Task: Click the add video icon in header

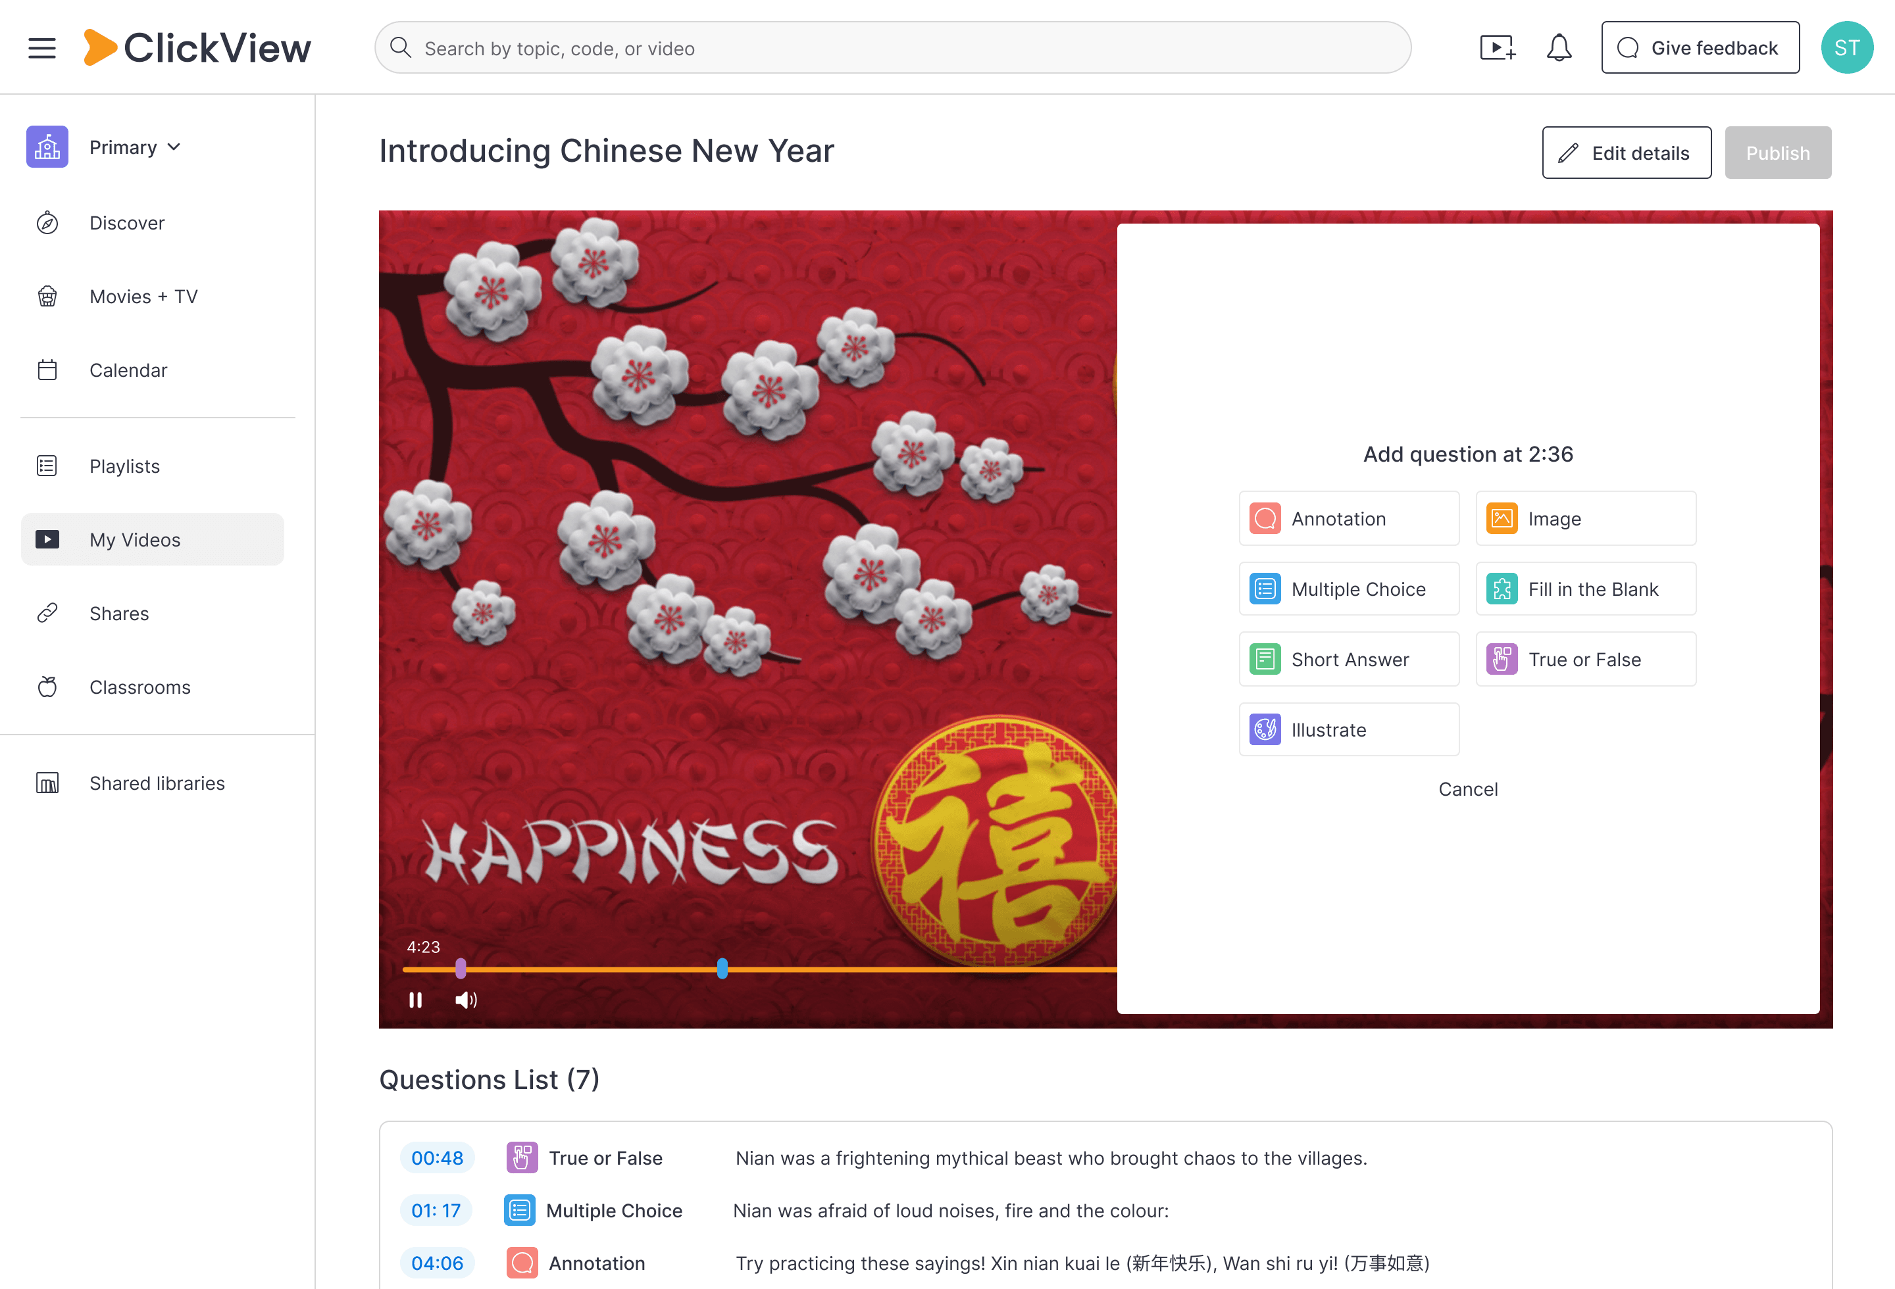Action: tap(1498, 48)
